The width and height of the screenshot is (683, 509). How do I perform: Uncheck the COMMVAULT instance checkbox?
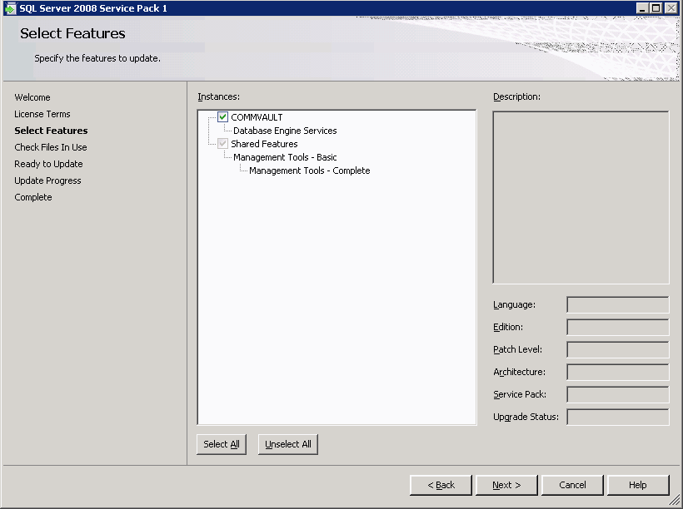pos(222,116)
